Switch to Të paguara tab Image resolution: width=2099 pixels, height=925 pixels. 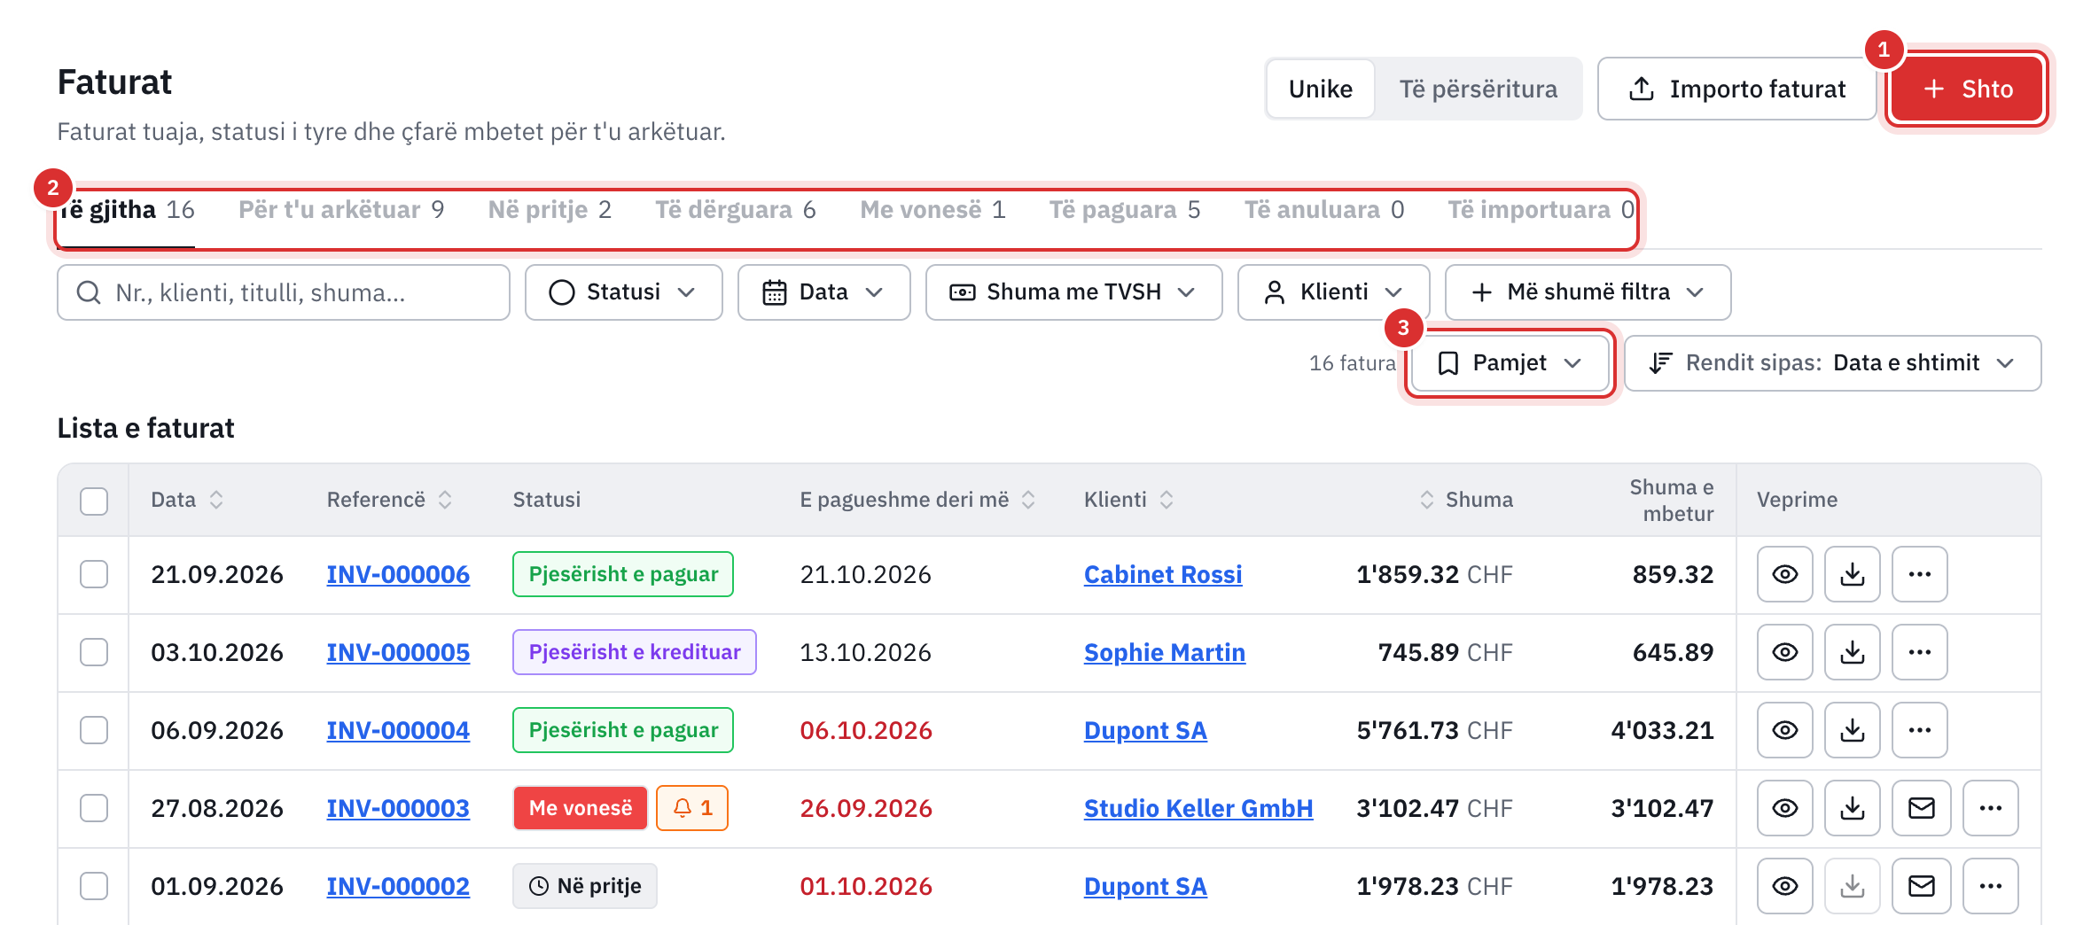pyautogui.click(x=1125, y=210)
